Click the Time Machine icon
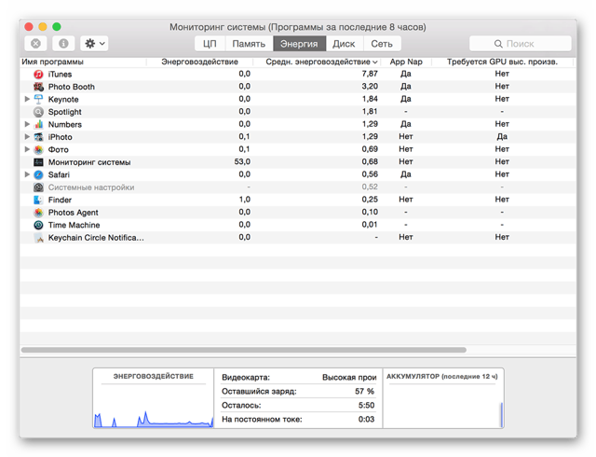Image resolution: width=596 pixels, height=457 pixels. point(38,225)
